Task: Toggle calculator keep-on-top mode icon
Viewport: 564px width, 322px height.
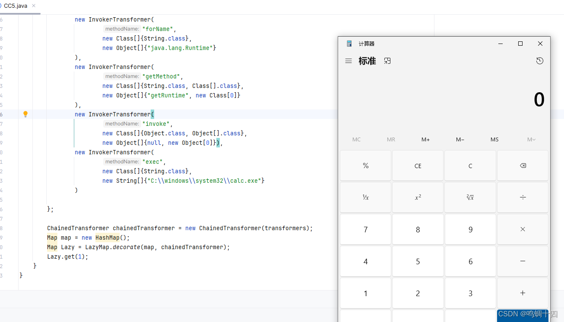Action: (x=387, y=61)
